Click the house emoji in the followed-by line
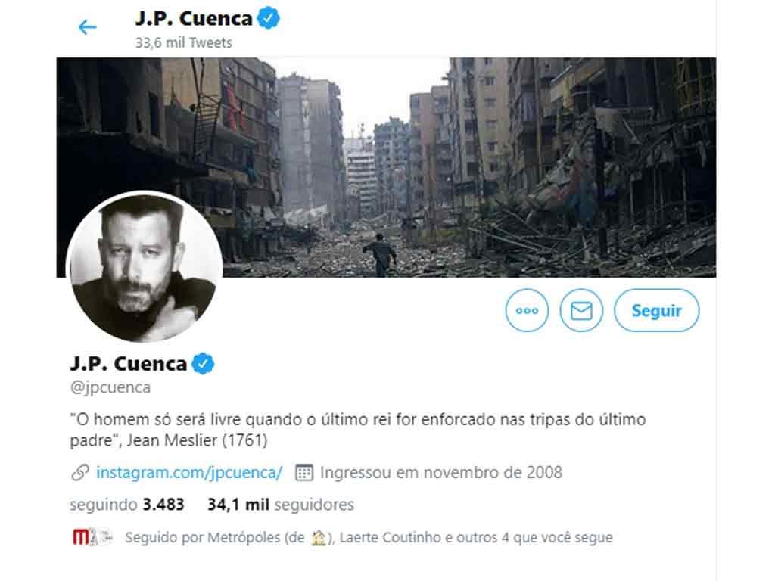Image resolution: width=775 pixels, height=581 pixels. point(319,538)
